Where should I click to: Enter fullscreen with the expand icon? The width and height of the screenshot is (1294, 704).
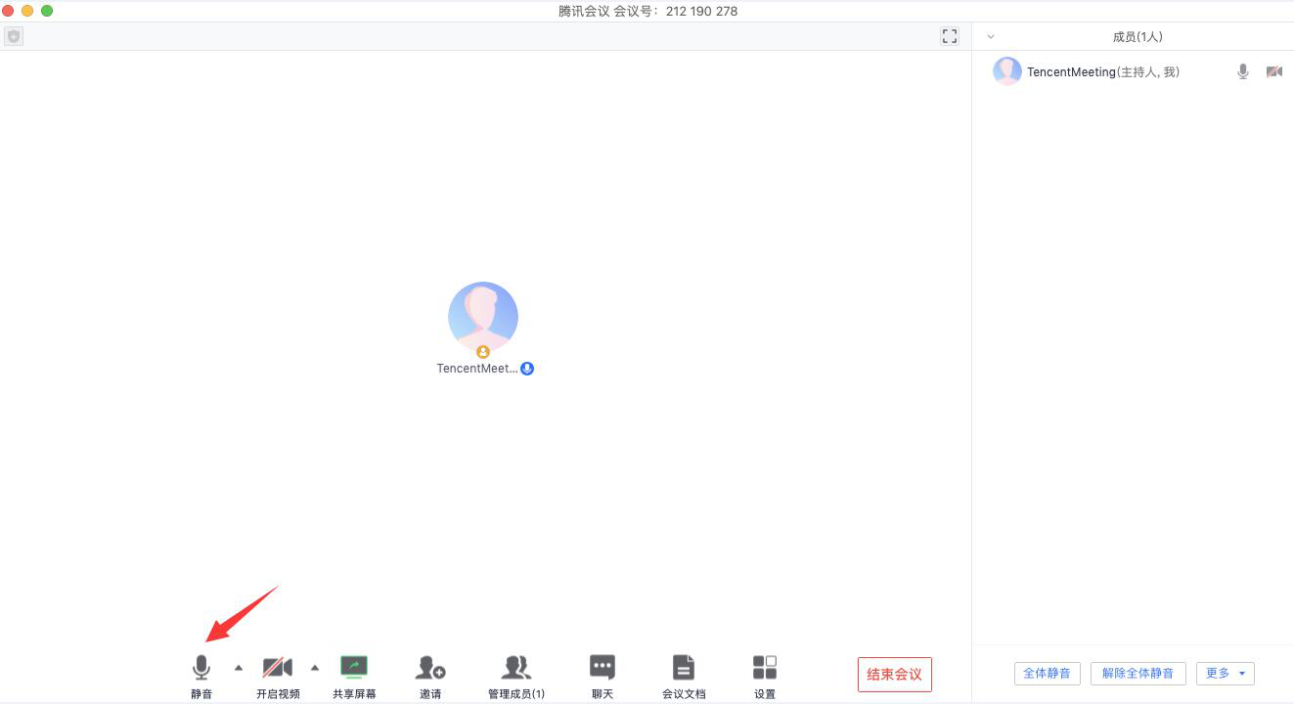tap(950, 36)
